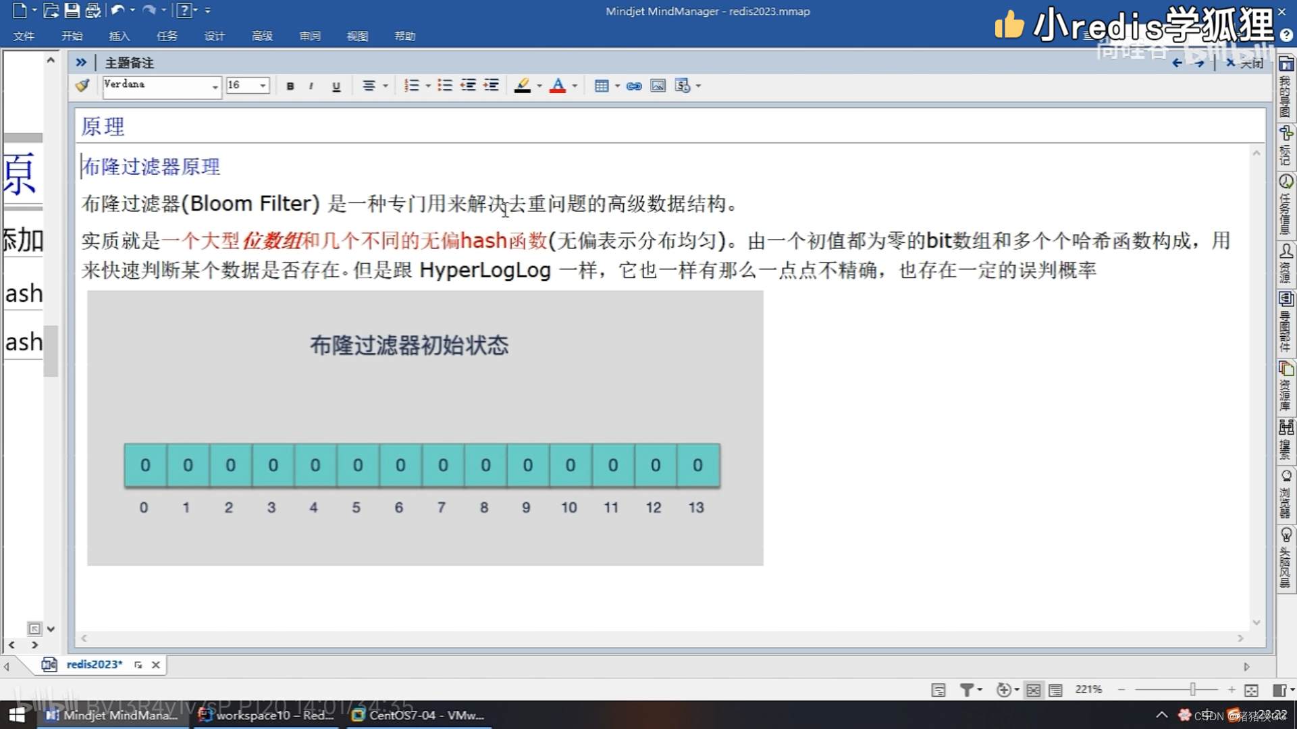The image size is (1297, 729).
Task: Collapse notes pane with double chevron
Action: [x=81, y=63]
